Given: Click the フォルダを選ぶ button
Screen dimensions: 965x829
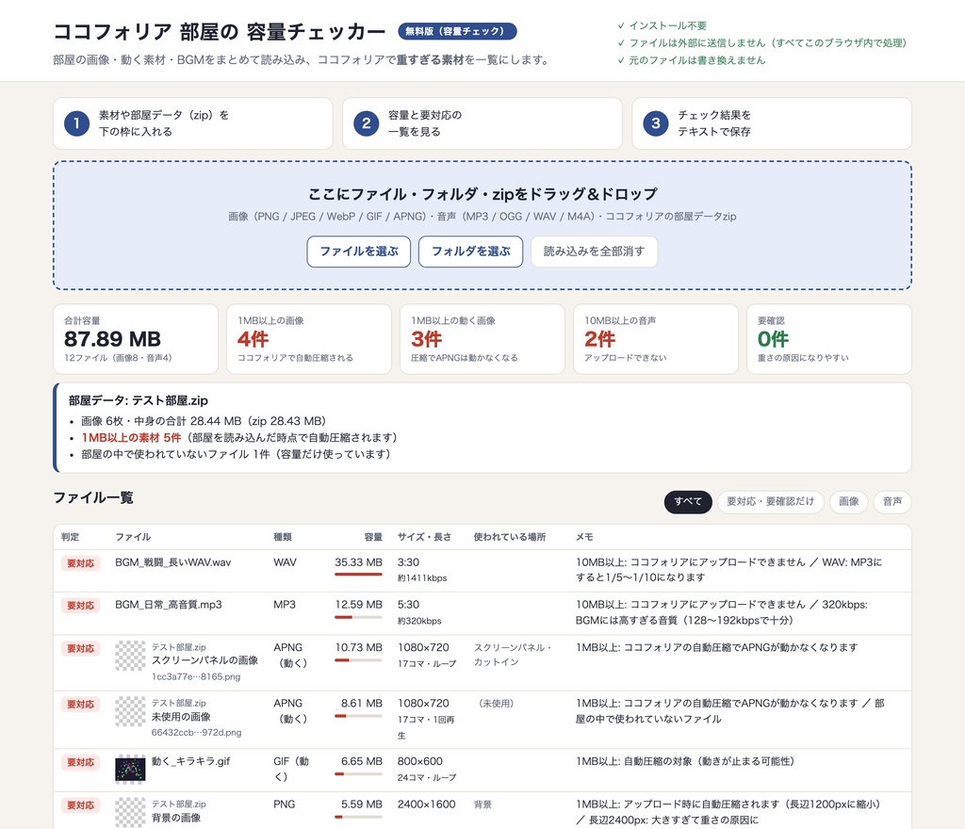Looking at the screenshot, I should coord(471,252).
